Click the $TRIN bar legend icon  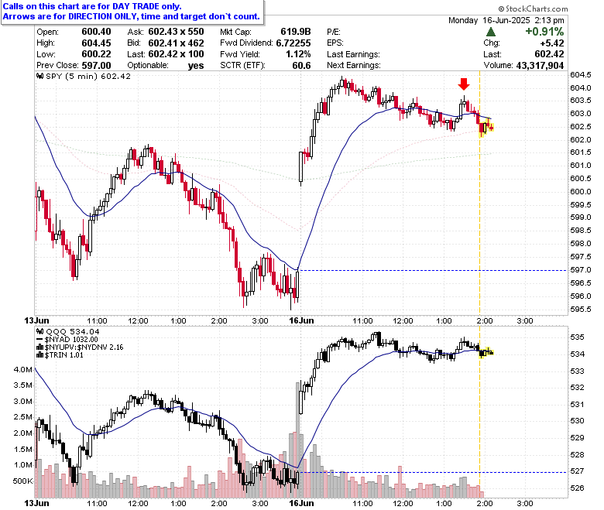pos(39,355)
